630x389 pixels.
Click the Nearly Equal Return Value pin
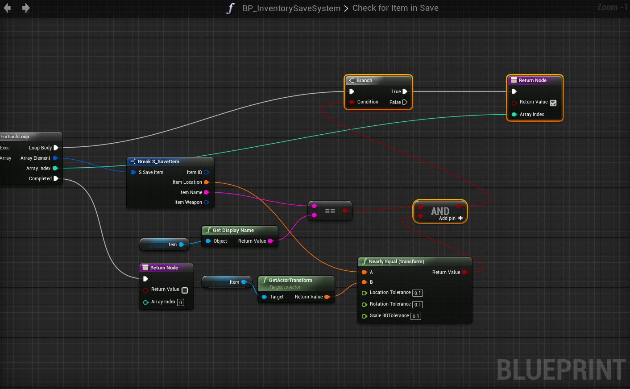click(464, 272)
